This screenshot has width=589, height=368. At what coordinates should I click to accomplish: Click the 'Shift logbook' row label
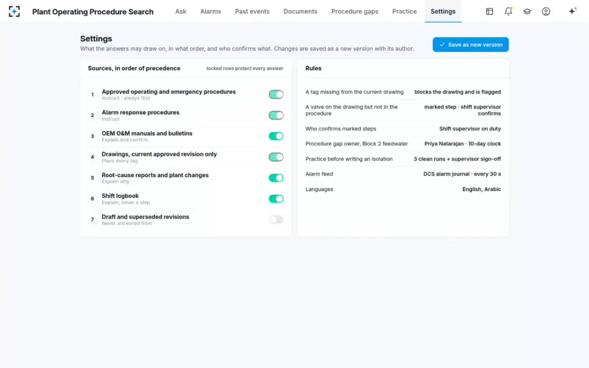[120, 196]
